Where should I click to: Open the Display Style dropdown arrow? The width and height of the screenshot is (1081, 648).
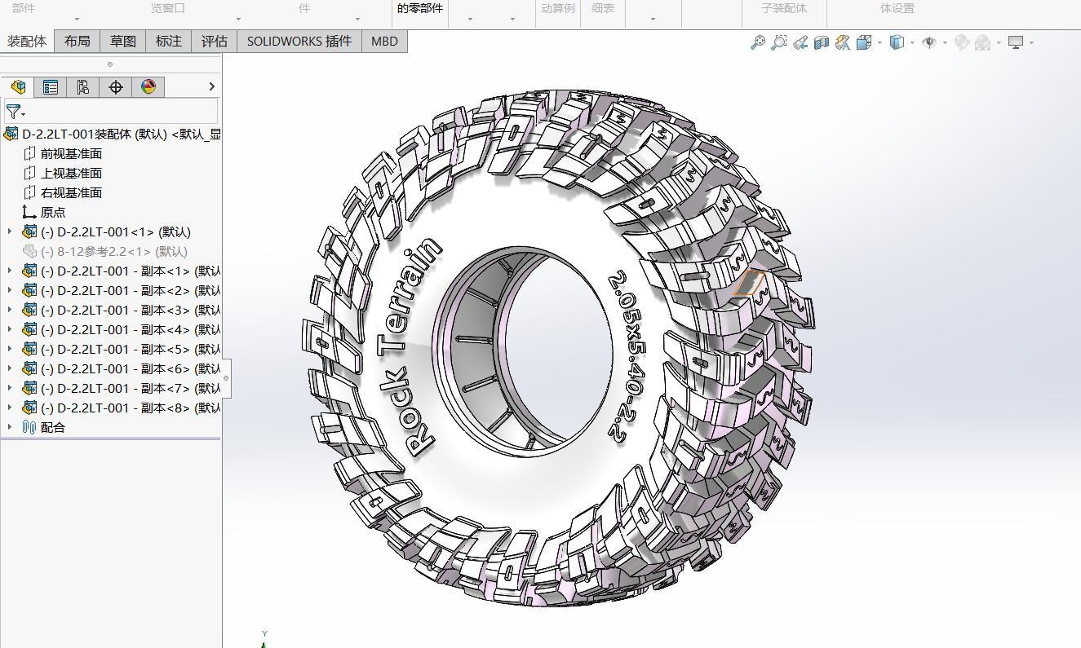[912, 43]
